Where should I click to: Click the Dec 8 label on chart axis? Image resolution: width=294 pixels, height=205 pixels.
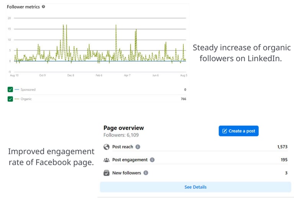tap(71, 75)
